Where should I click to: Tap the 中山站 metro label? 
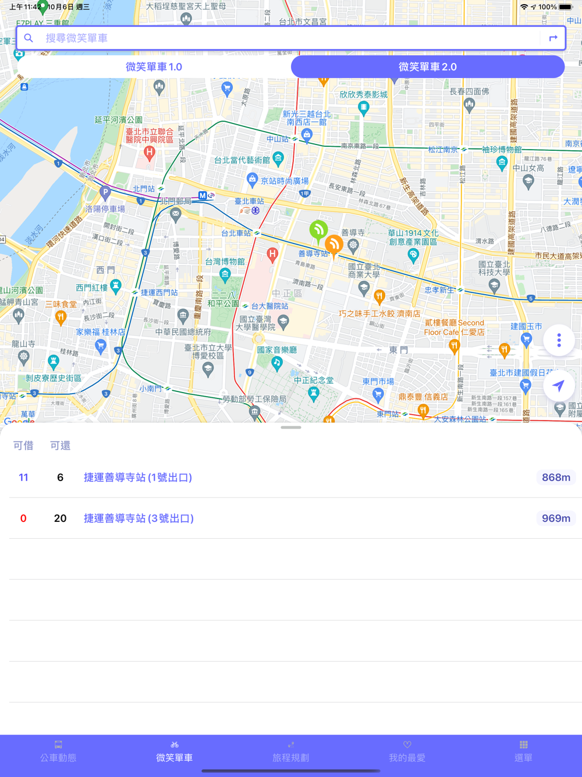pyautogui.click(x=278, y=139)
